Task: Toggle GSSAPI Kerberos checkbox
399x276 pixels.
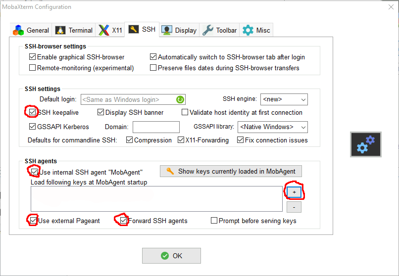Action: [32, 126]
